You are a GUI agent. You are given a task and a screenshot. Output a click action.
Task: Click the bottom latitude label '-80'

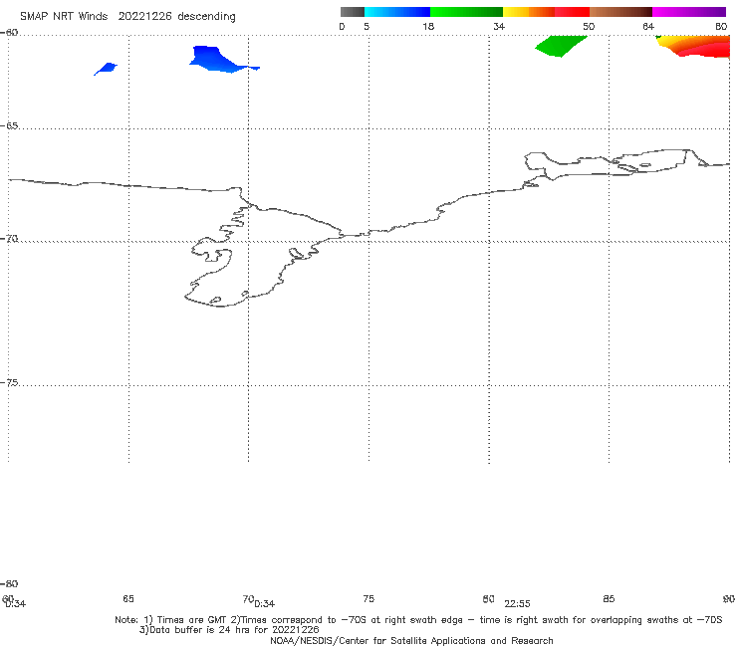click(9, 583)
